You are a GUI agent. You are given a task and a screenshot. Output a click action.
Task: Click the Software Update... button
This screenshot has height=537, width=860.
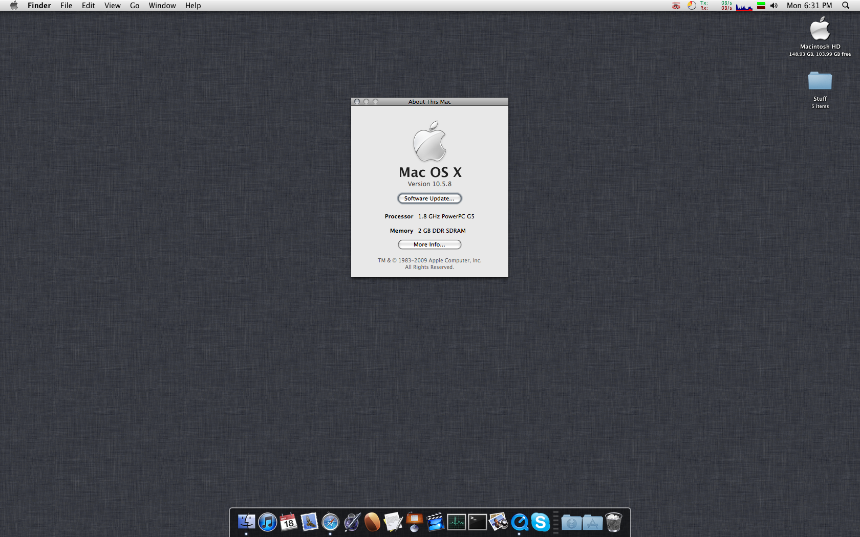pos(429,198)
